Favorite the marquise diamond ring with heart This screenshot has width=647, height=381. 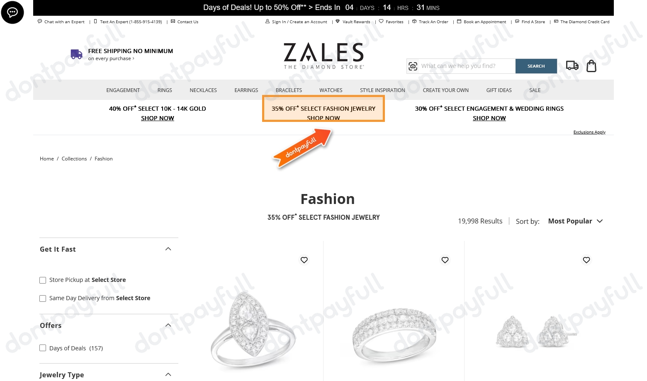pos(304,260)
